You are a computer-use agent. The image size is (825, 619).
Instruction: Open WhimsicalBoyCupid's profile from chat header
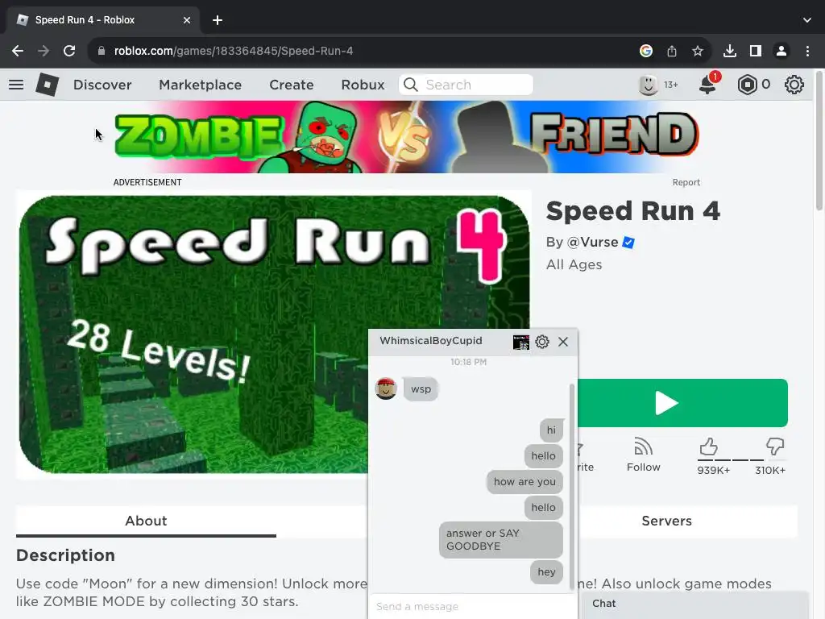coord(431,341)
